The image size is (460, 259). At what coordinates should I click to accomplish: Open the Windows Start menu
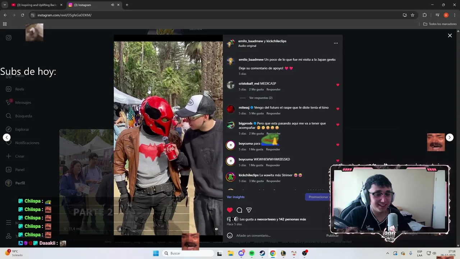coord(156,253)
